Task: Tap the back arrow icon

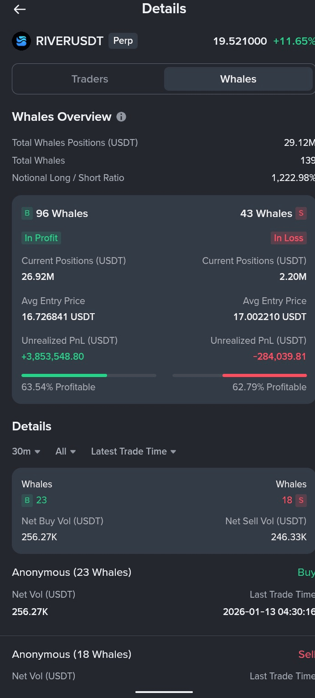Action: click(20, 9)
